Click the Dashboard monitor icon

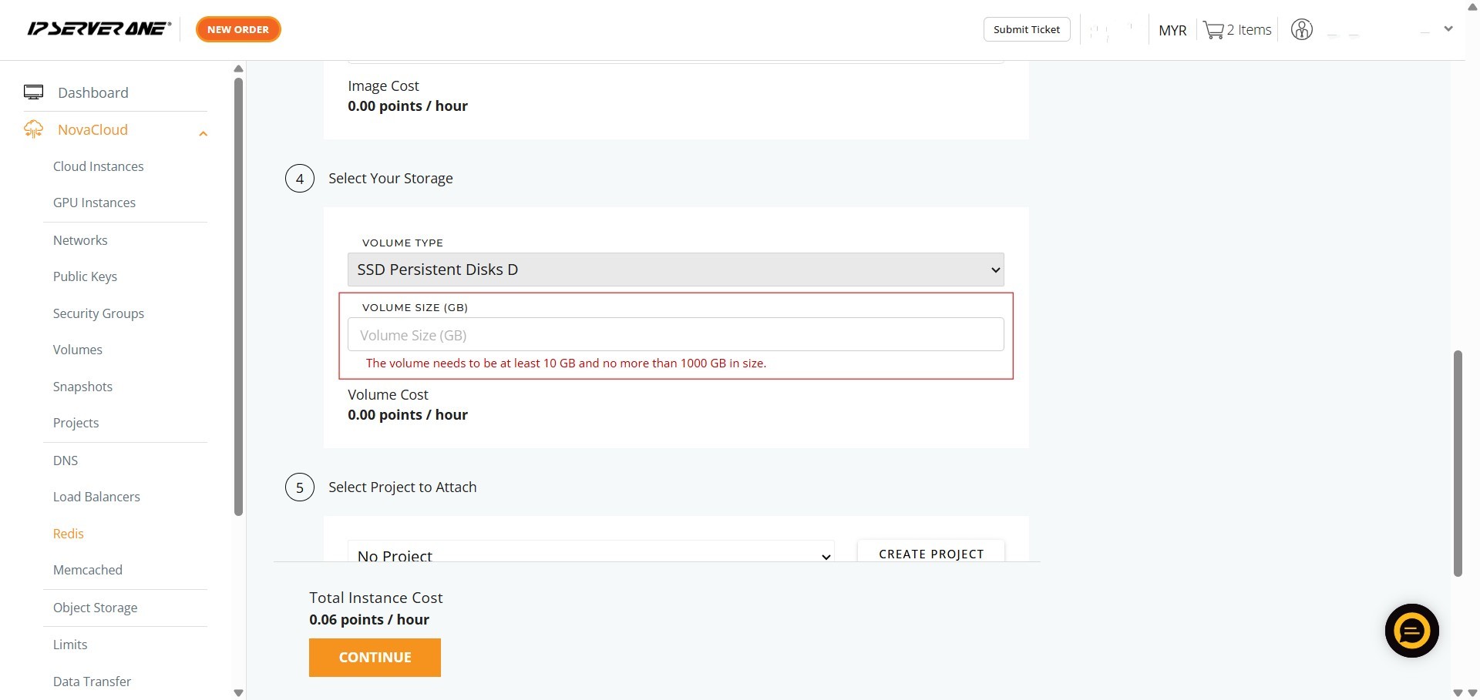click(33, 92)
